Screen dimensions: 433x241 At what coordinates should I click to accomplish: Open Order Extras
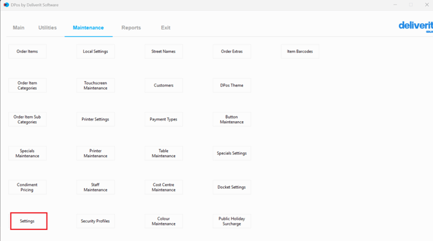[x=232, y=52]
